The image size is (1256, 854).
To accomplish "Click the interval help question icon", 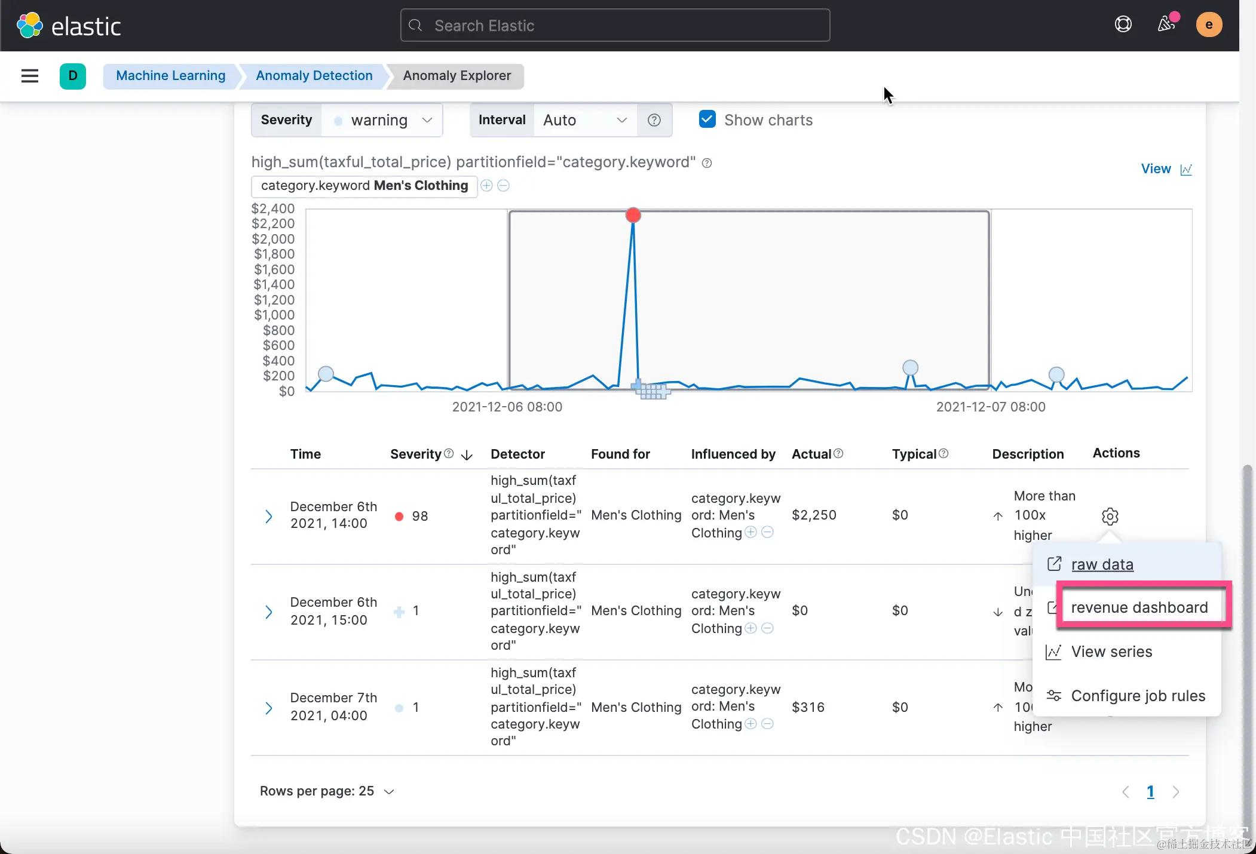I will [654, 120].
